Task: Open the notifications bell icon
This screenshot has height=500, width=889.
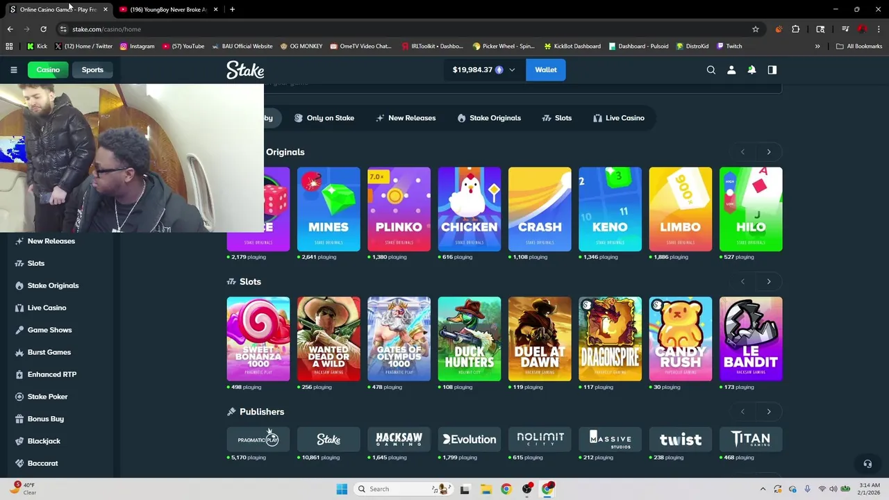Action: [x=751, y=69]
